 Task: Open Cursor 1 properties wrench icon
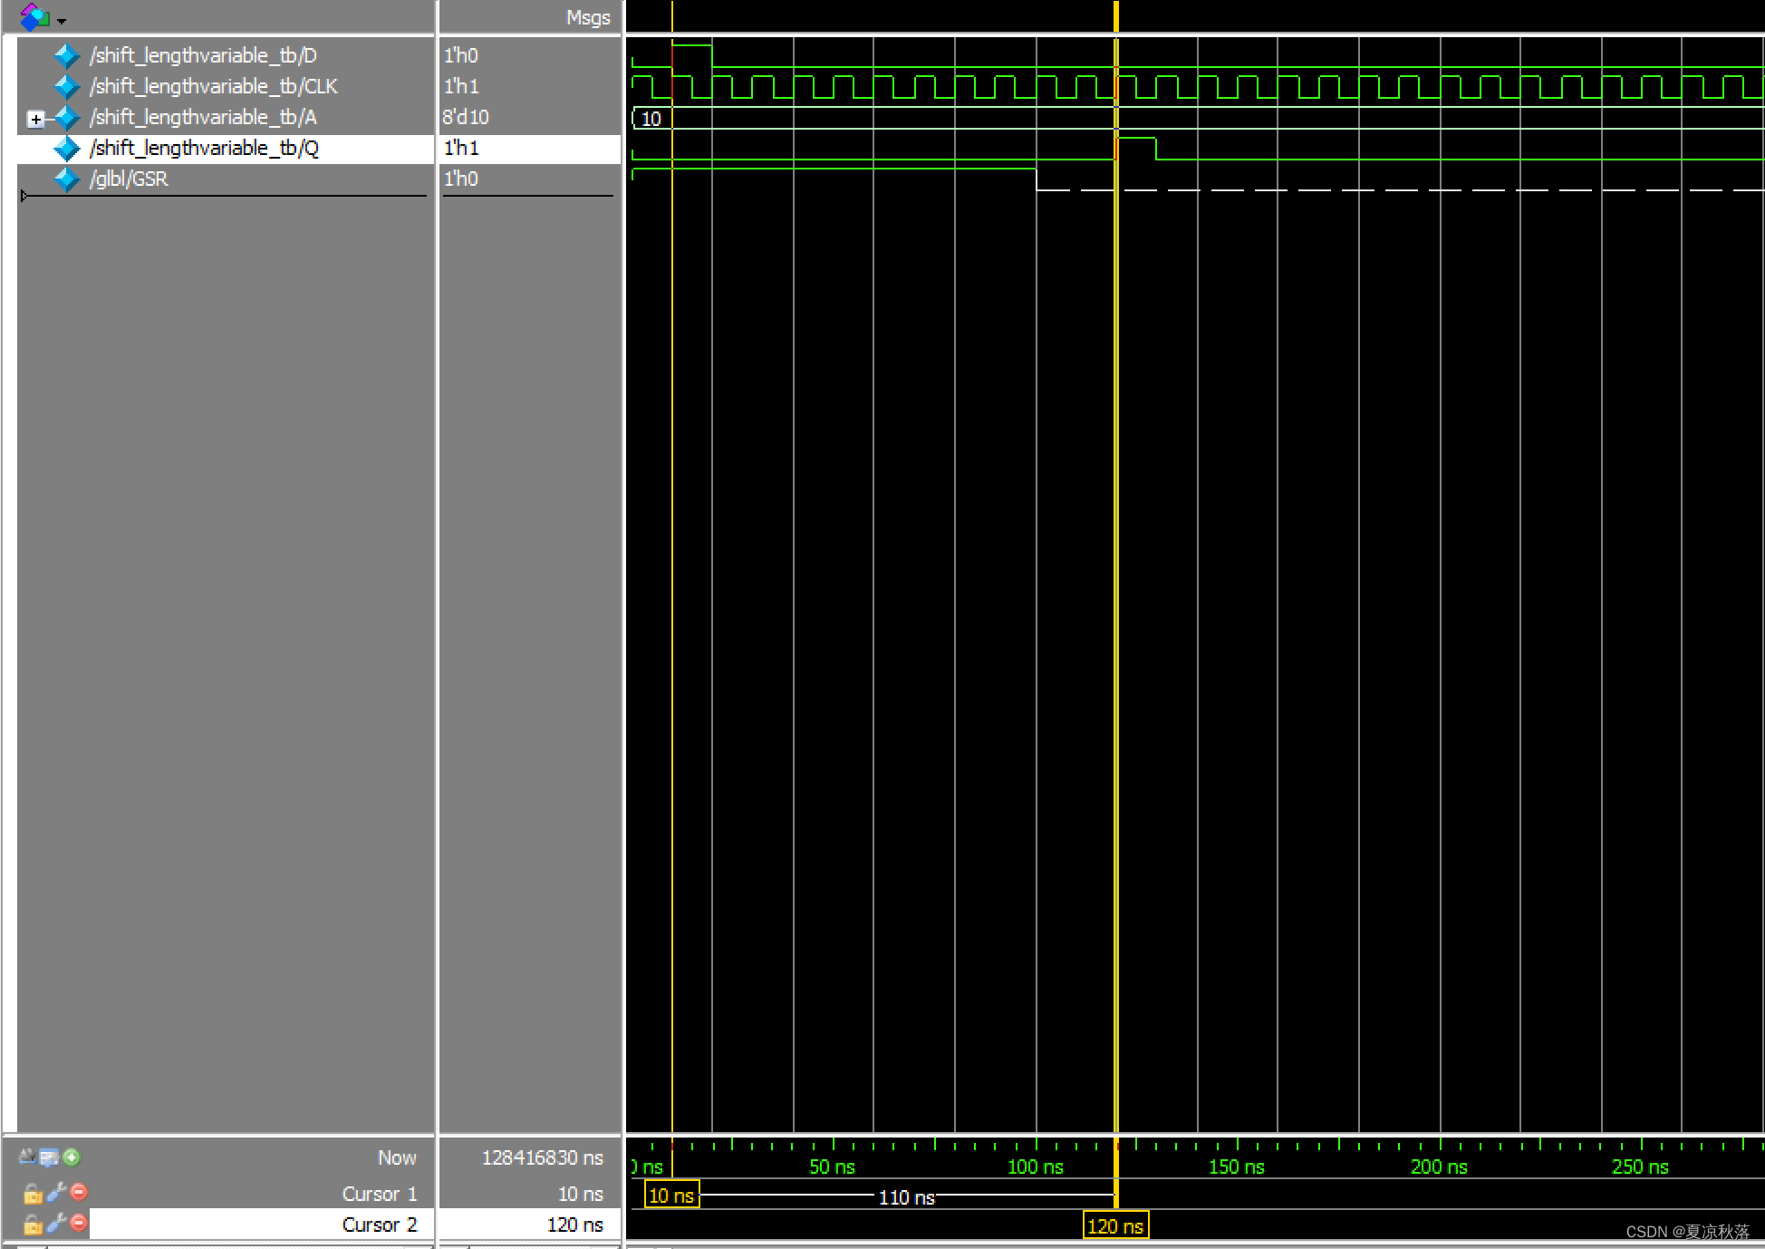click(56, 1192)
